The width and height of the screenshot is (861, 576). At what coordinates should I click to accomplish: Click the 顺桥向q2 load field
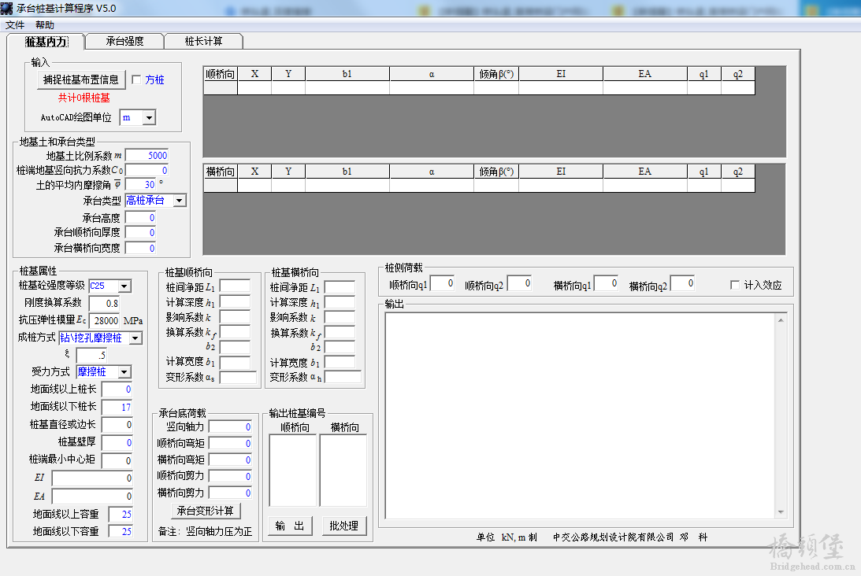coord(519,283)
